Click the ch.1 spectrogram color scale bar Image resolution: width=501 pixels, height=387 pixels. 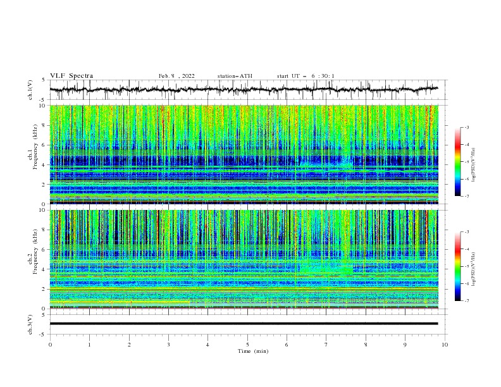[458, 161]
